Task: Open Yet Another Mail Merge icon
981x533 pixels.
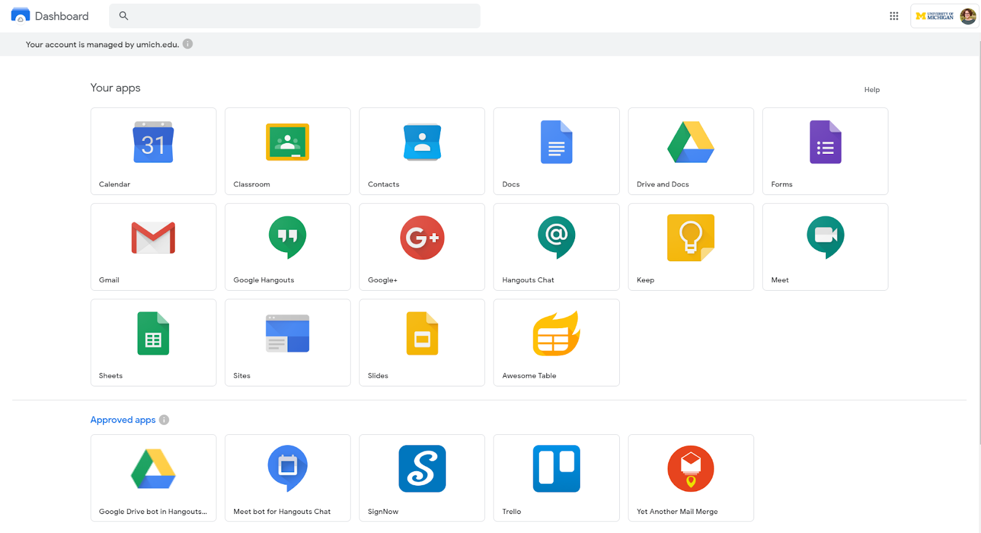Action: point(690,469)
